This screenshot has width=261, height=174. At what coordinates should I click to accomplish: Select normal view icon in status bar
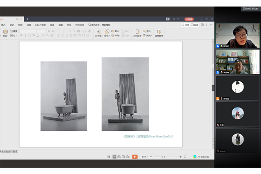[114, 156]
